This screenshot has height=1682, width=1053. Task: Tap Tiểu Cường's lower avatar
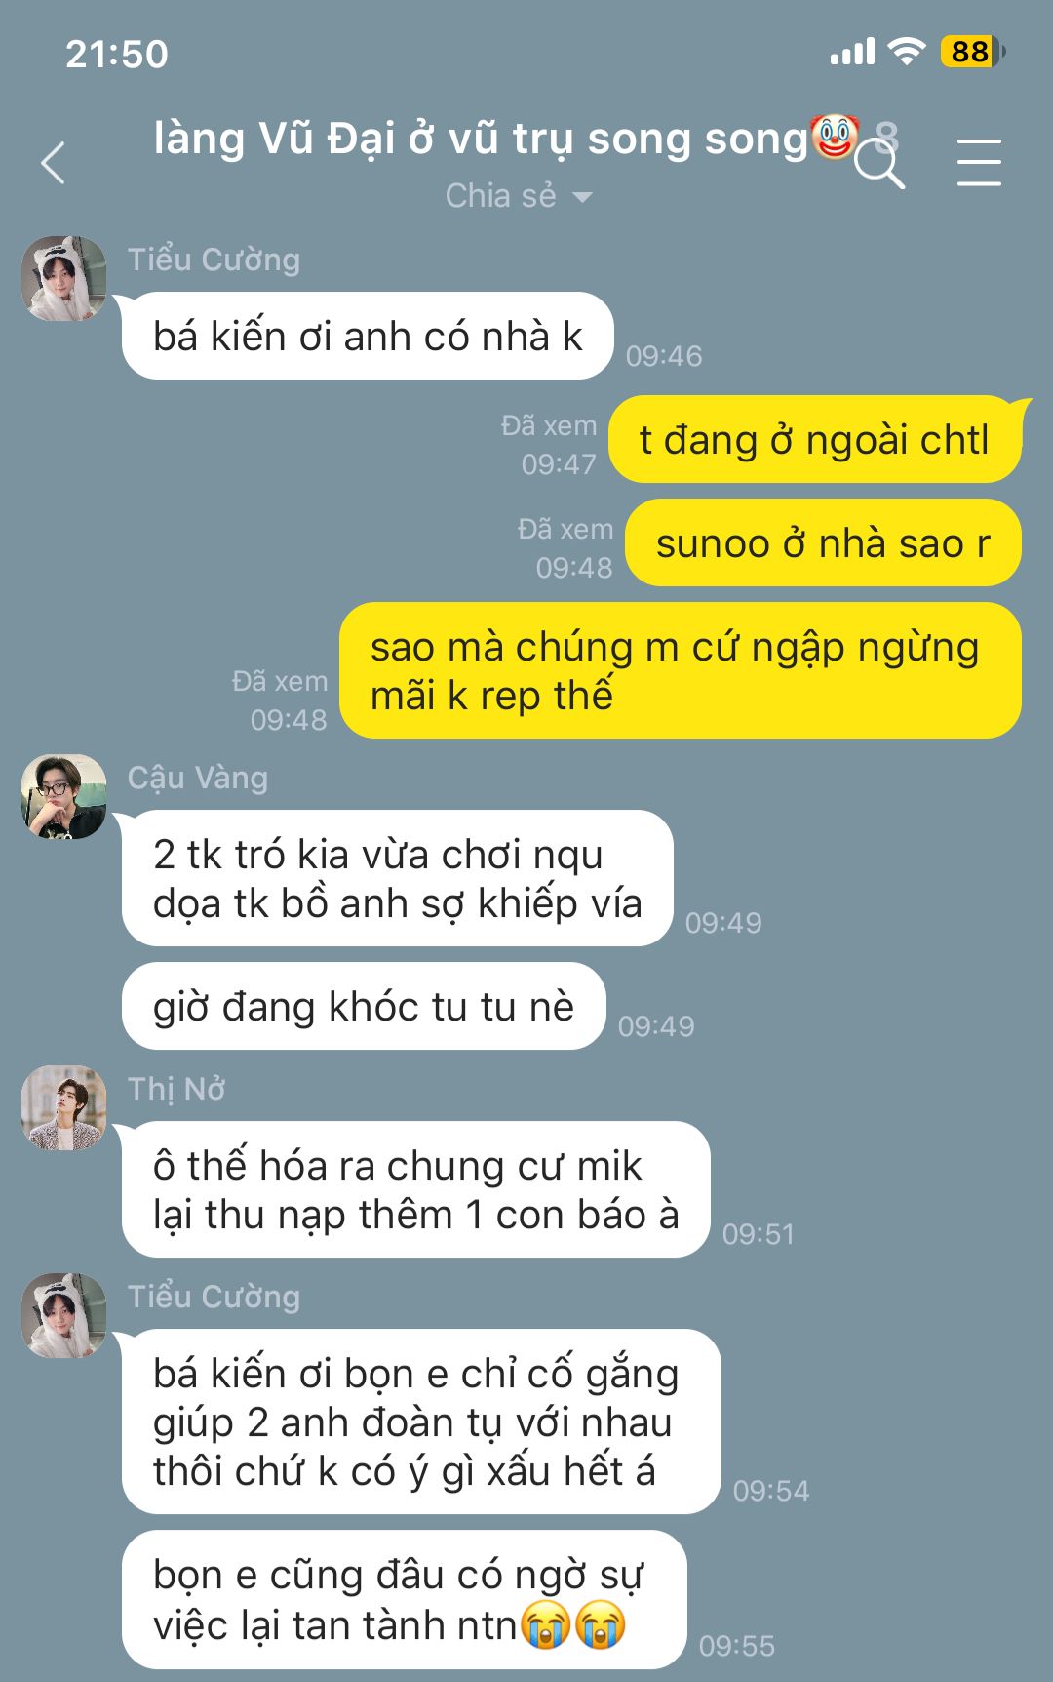(x=64, y=1315)
